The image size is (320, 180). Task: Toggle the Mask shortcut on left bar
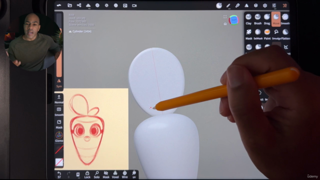pyautogui.click(x=59, y=124)
